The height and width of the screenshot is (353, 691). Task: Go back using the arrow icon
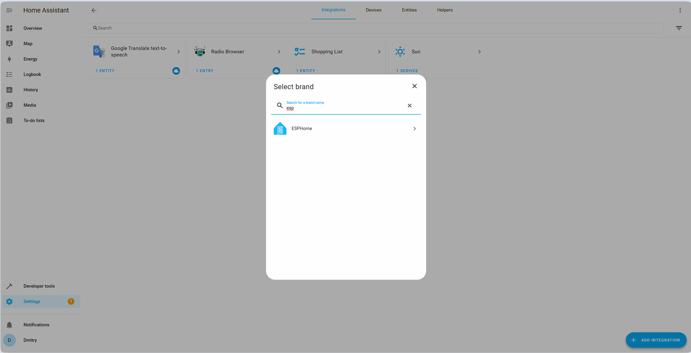click(x=94, y=10)
